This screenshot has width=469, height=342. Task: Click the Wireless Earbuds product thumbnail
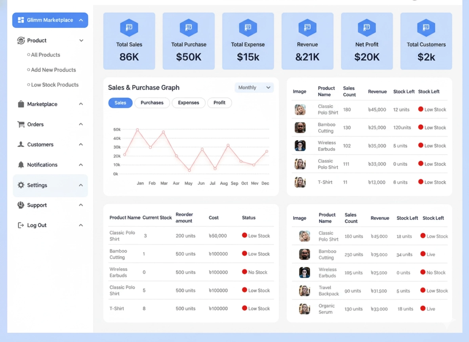point(300,146)
